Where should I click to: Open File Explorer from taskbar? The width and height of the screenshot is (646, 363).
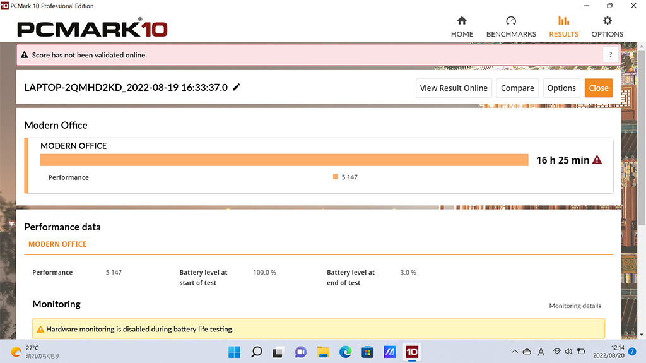(323, 352)
